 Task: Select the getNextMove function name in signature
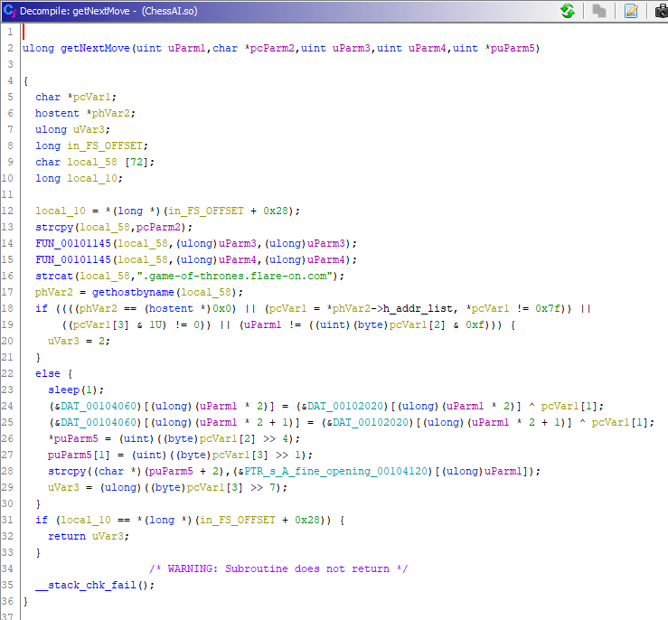pyautogui.click(x=95, y=48)
